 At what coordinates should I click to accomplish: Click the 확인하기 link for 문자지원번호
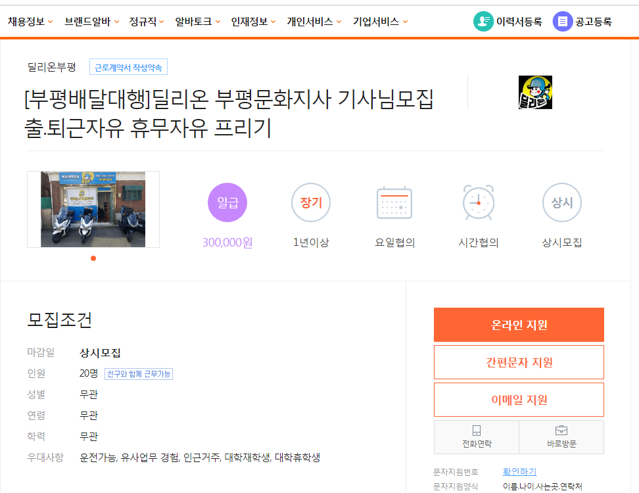point(519,471)
